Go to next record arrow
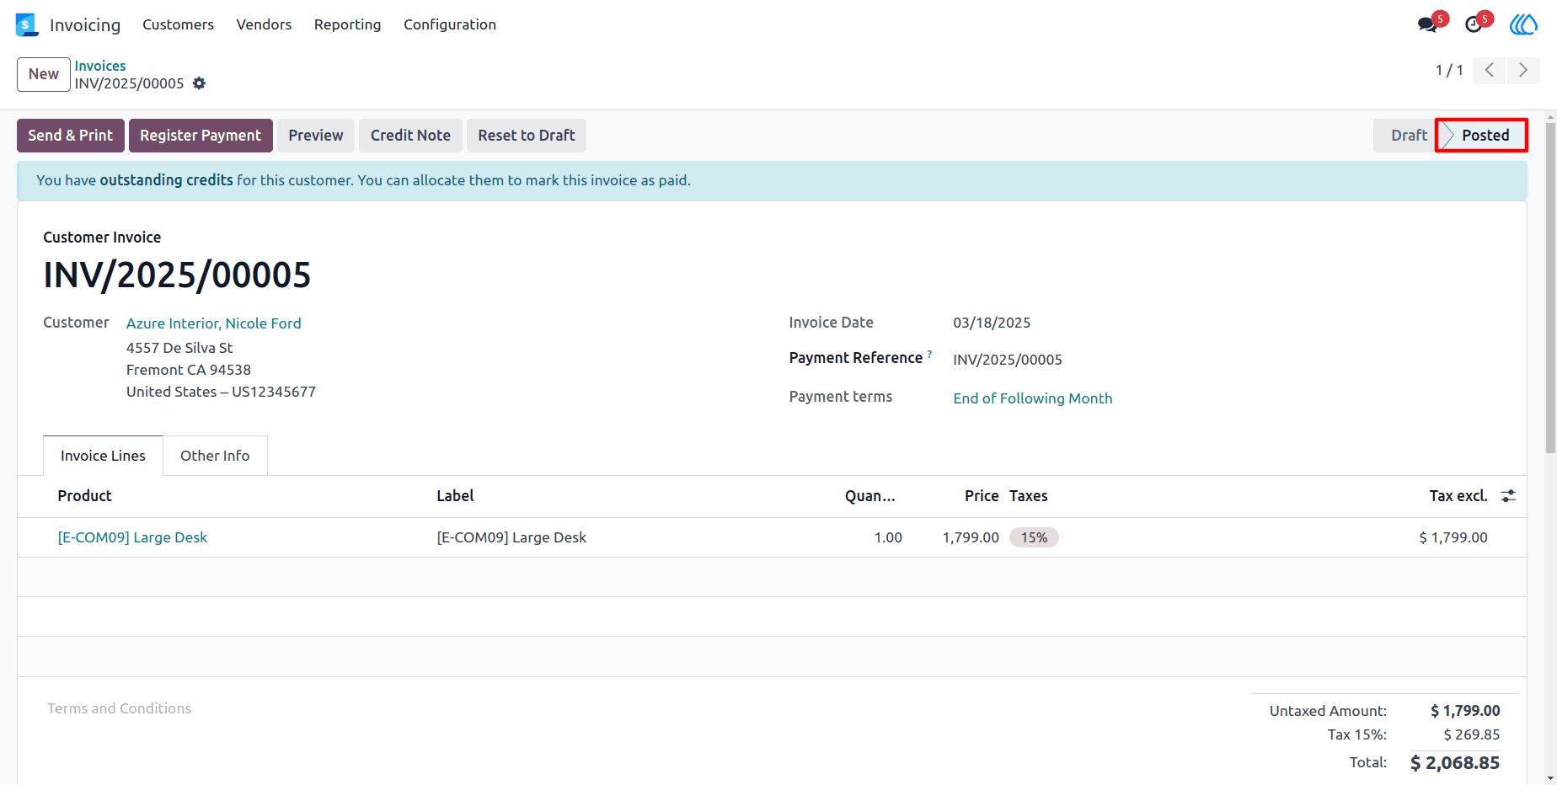The height and width of the screenshot is (785, 1557). pos(1523,70)
